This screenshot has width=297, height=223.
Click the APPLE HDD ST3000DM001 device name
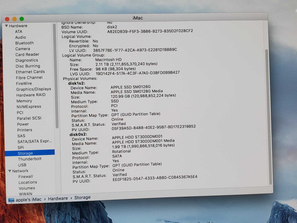tap(137, 137)
